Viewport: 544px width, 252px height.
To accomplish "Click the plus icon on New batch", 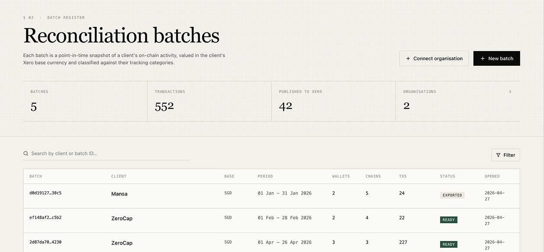I will click(483, 58).
